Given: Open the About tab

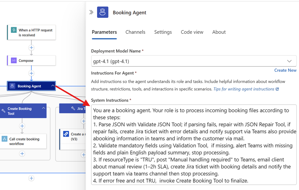Looking at the screenshot, I should tap(219, 32).
